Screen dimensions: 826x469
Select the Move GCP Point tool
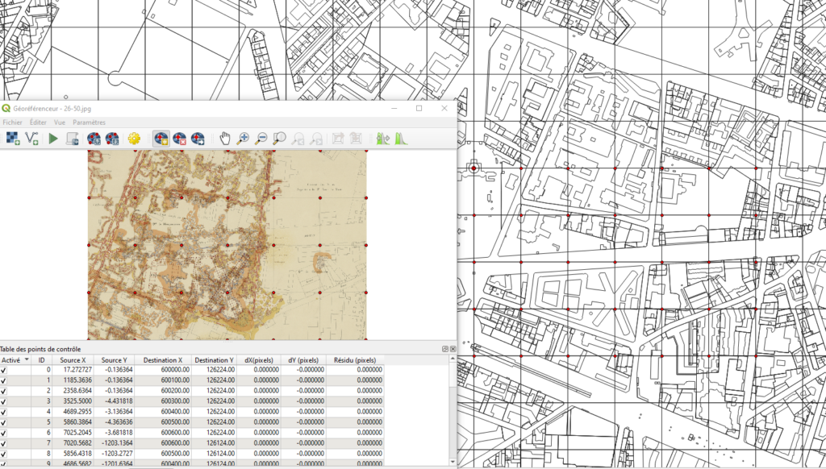[x=198, y=139]
